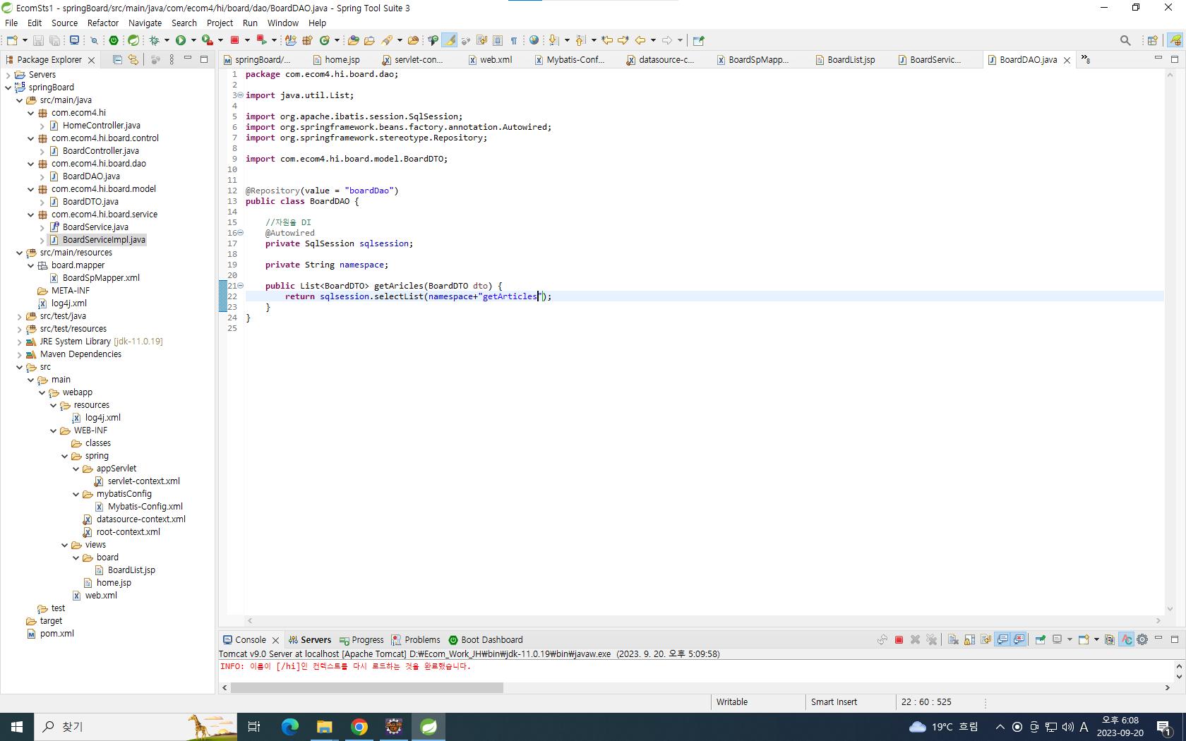Show hidden editor tabs list
Image resolution: width=1186 pixels, height=741 pixels.
1086,60
